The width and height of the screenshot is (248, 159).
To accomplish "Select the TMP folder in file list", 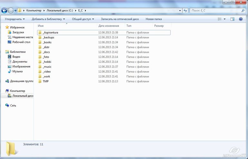I will 45,81.
